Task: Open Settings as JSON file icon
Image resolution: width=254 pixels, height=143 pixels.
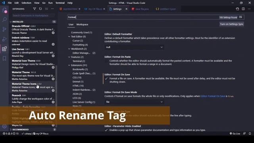Action: tap(237, 9)
